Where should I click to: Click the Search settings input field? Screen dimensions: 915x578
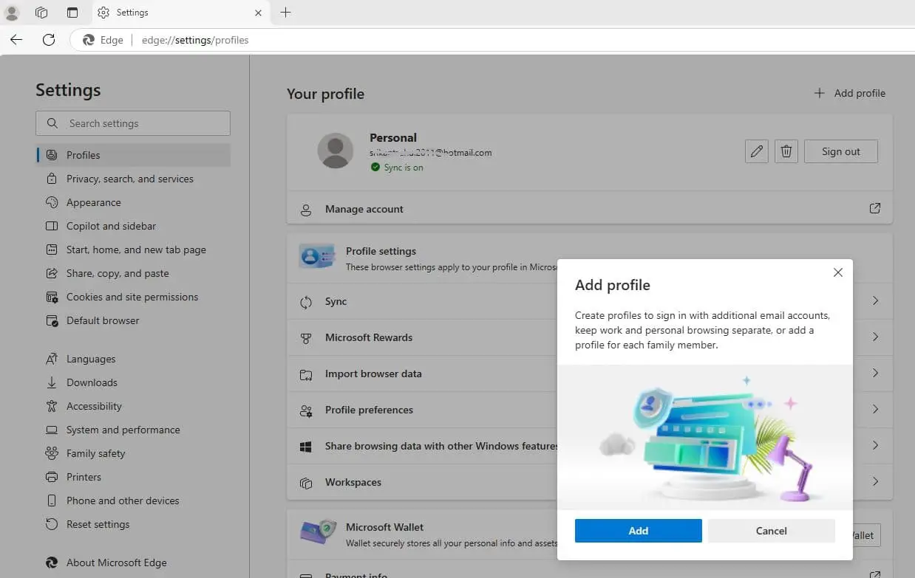pos(133,123)
